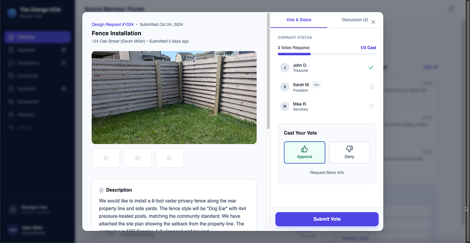Viewport: 470px width, 243px height.
Task: Switch to the Discussion (2) tab
Action: pos(355,20)
